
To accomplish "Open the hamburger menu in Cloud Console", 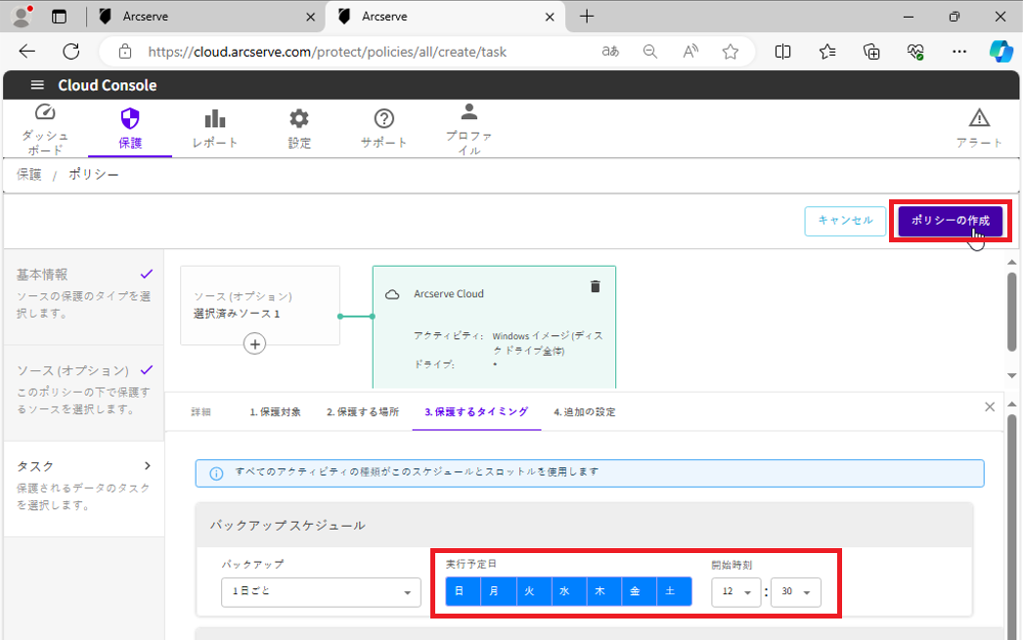I will point(37,85).
